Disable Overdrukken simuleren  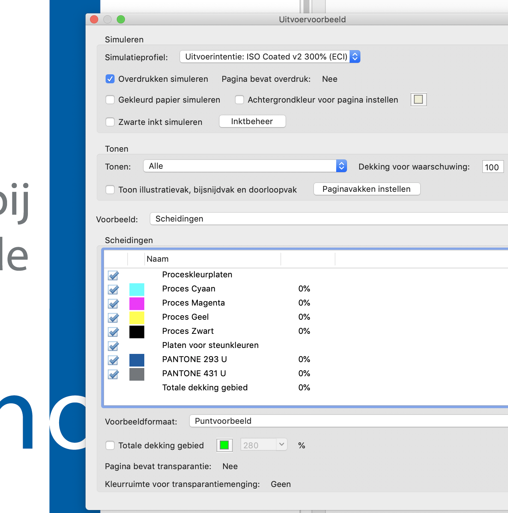coord(110,79)
